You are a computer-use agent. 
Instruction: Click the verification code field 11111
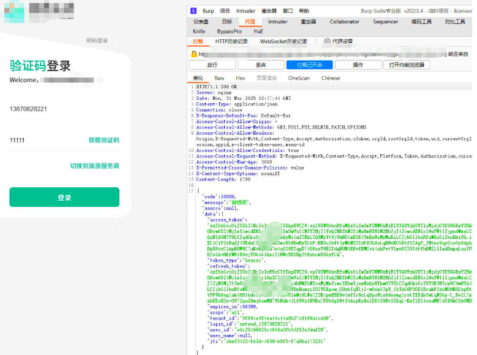(x=46, y=140)
